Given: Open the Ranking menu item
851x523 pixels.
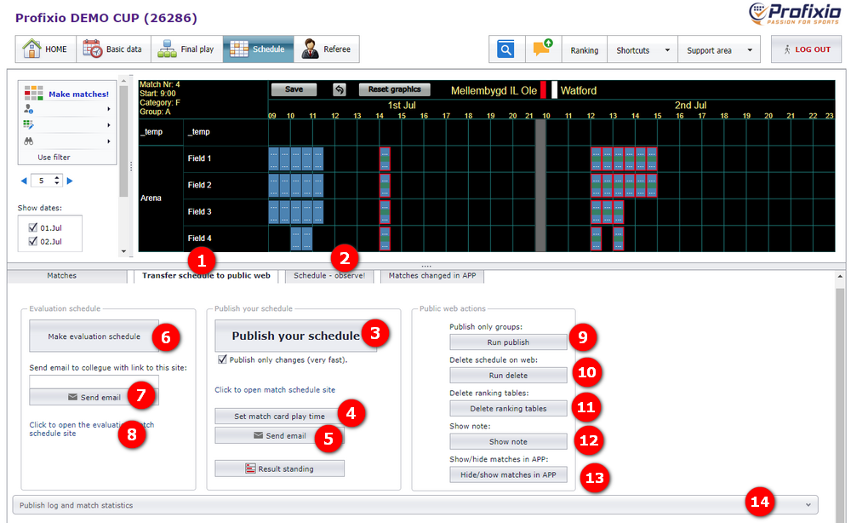Looking at the screenshot, I should coord(585,50).
